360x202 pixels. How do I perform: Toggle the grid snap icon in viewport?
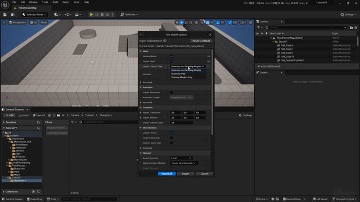[208, 22]
